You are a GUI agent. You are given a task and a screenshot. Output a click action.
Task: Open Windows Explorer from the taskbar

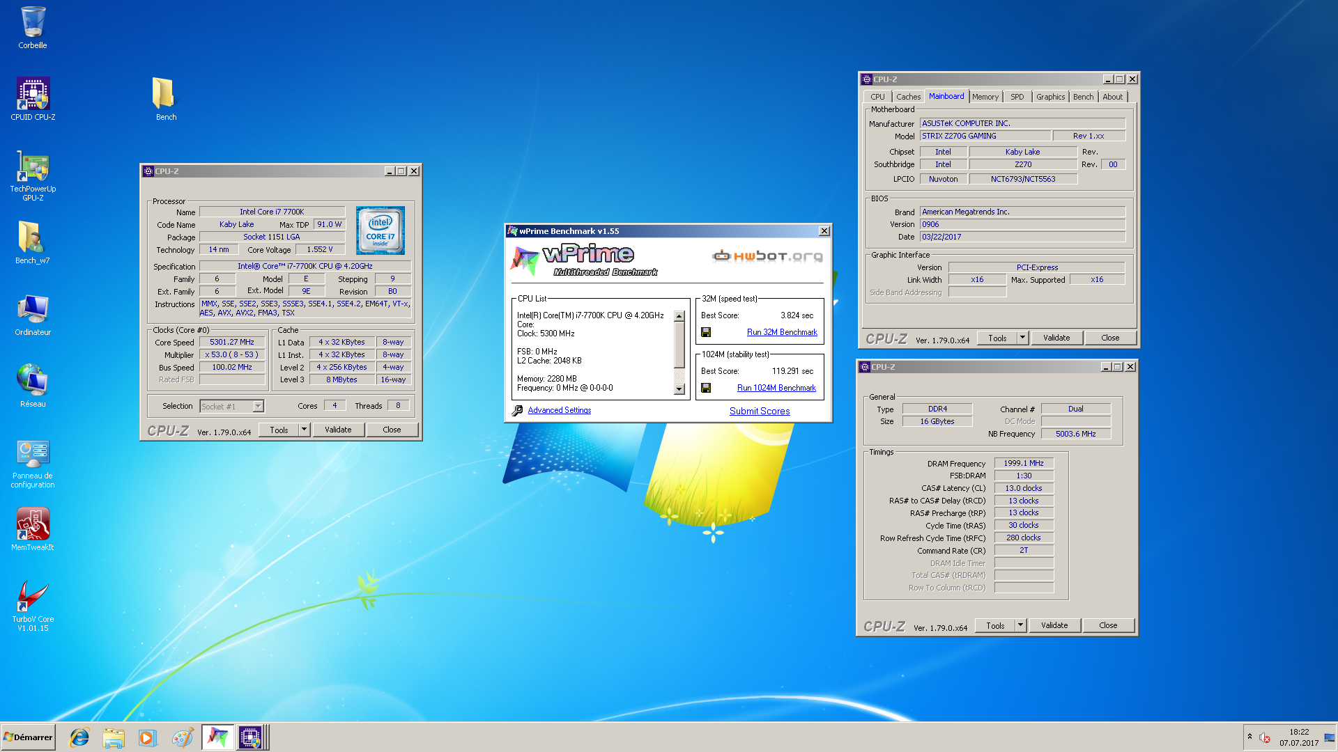113,737
